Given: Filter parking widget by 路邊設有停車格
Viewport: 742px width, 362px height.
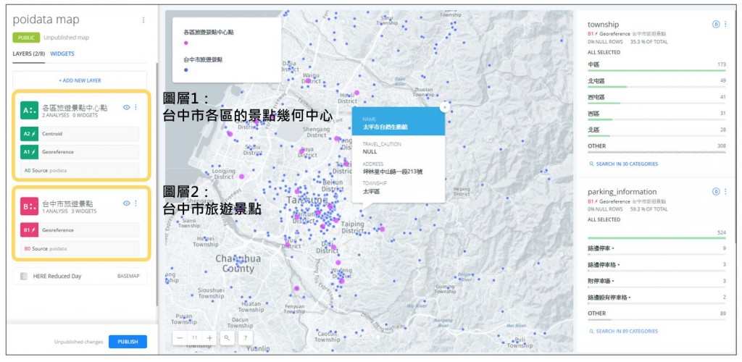Looking at the screenshot, I should click(656, 299).
